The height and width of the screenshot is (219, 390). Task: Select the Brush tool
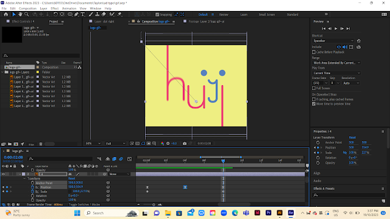(x=91, y=15)
